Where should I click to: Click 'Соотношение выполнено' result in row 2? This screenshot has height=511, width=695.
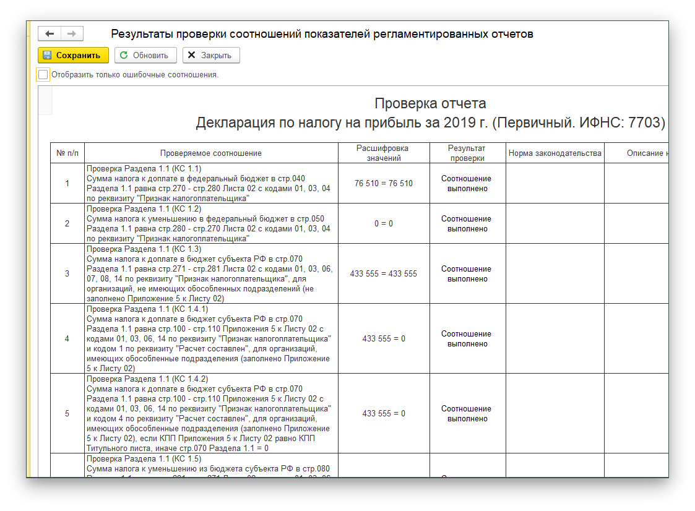(x=467, y=223)
